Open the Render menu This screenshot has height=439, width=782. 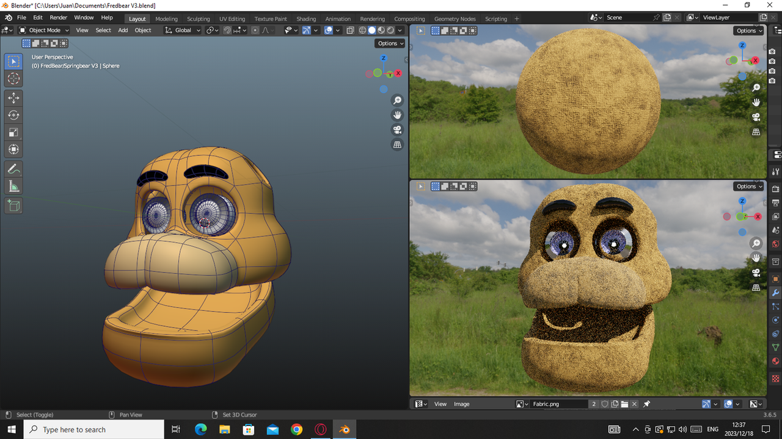[x=59, y=18]
